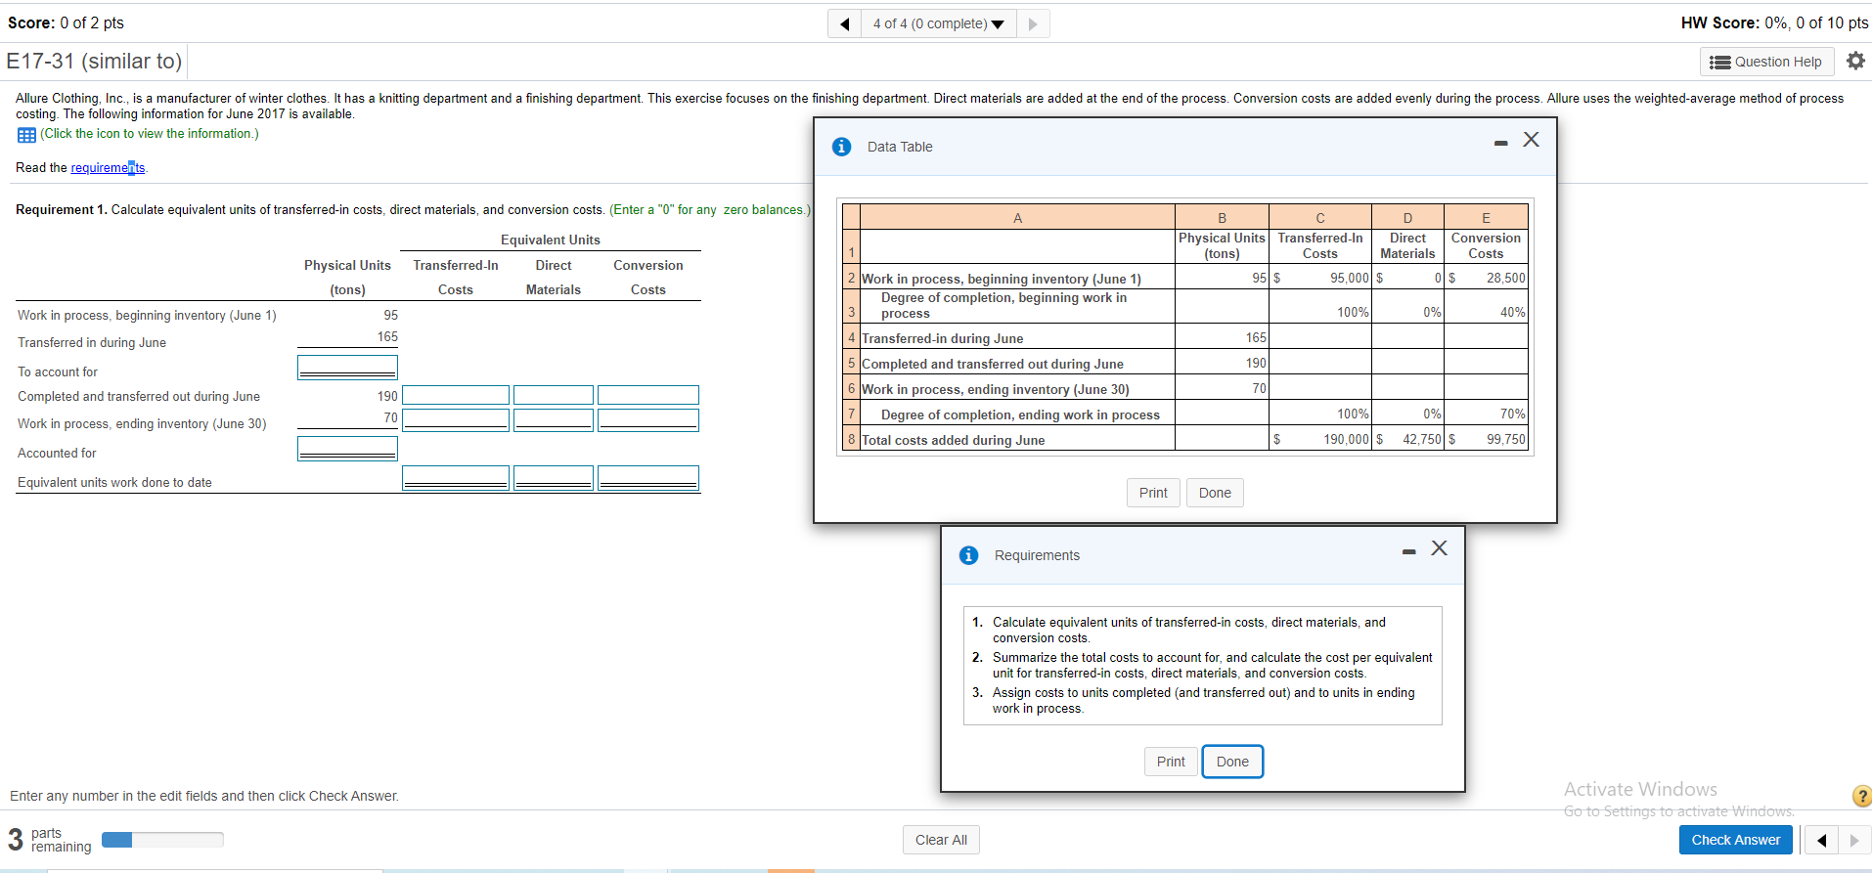
Task: Click Check Answer button
Action: (1736, 840)
